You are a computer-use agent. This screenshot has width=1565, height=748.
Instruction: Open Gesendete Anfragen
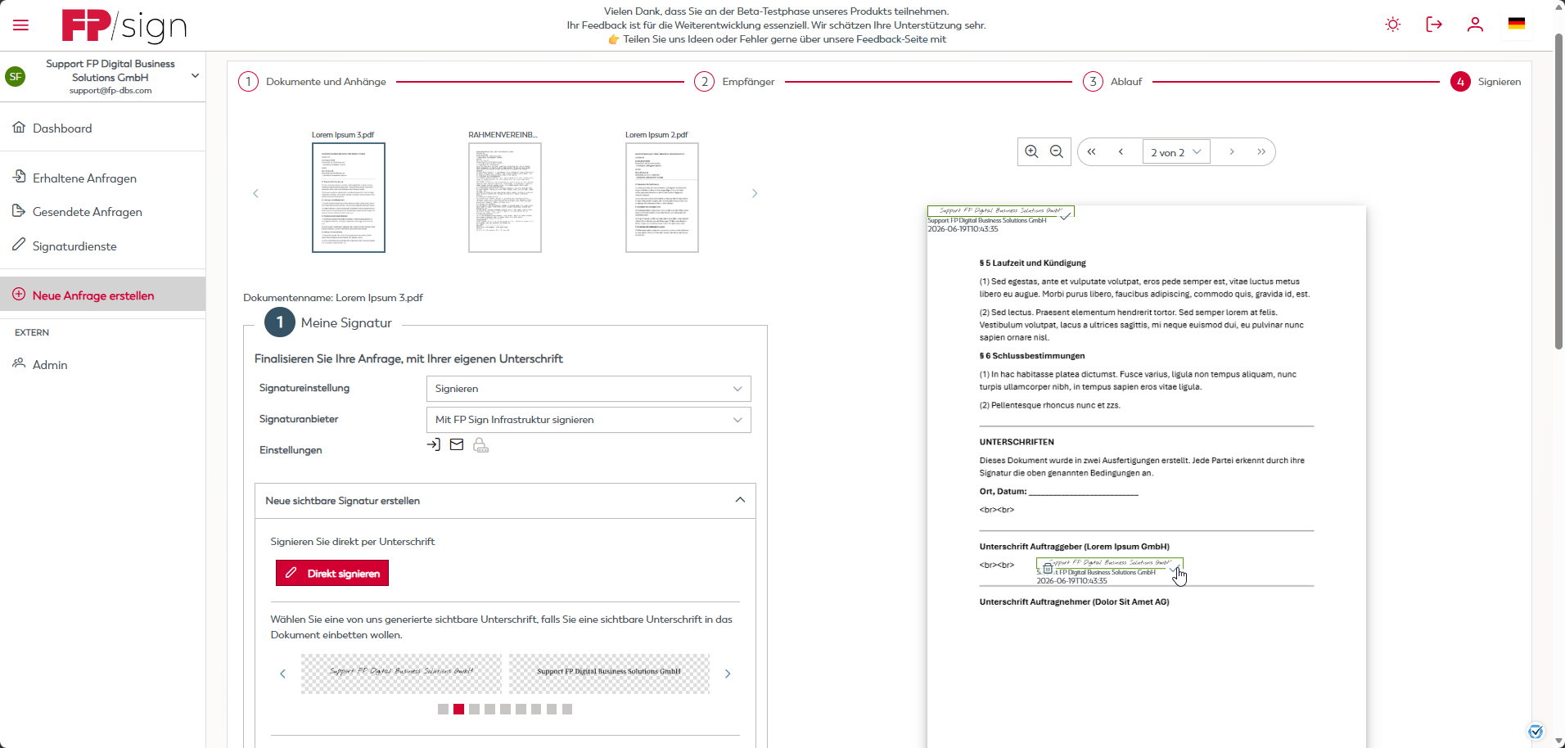[x=87, y=212]
